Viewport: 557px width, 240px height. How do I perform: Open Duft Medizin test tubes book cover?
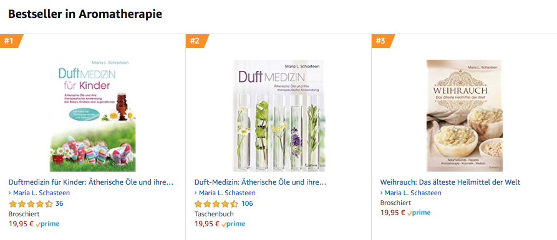coord(278,116)
